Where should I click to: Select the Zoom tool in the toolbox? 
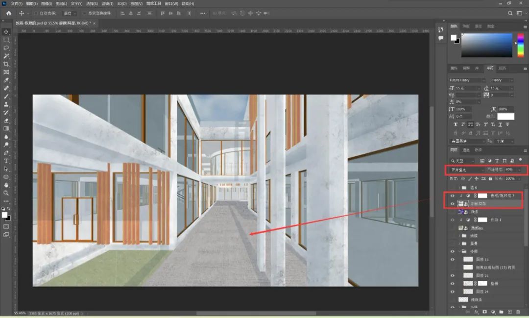pyautogui.click(x=6, y=193)
